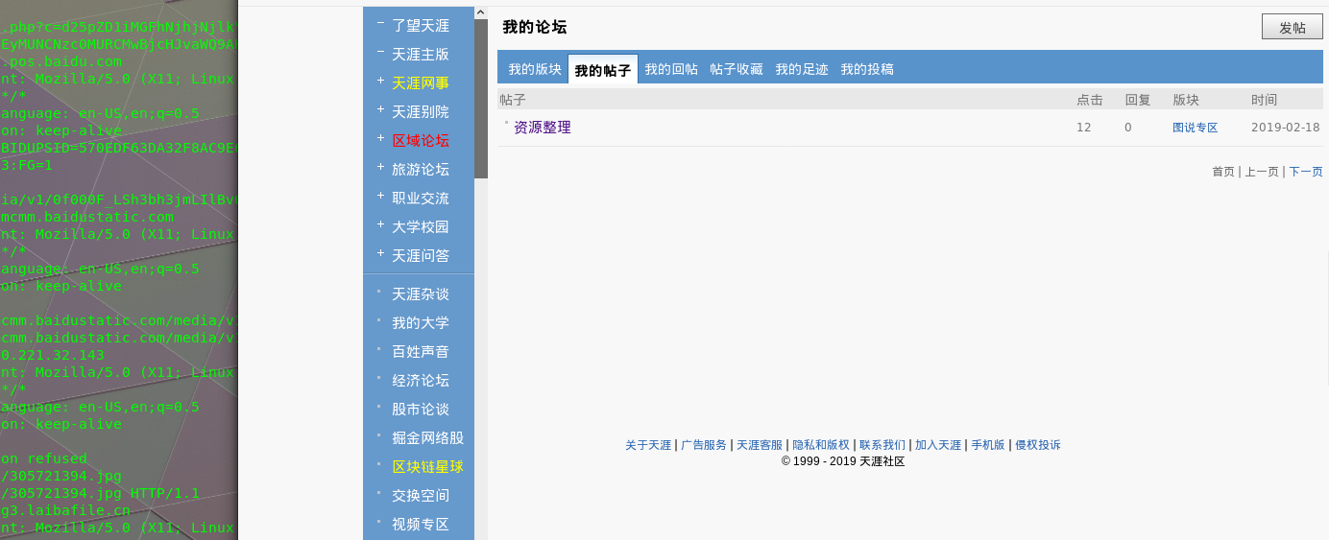The width and height of the screenshot is (1329, 540).
Task: Open the 交换空间 board
Action: pos(421,496)
